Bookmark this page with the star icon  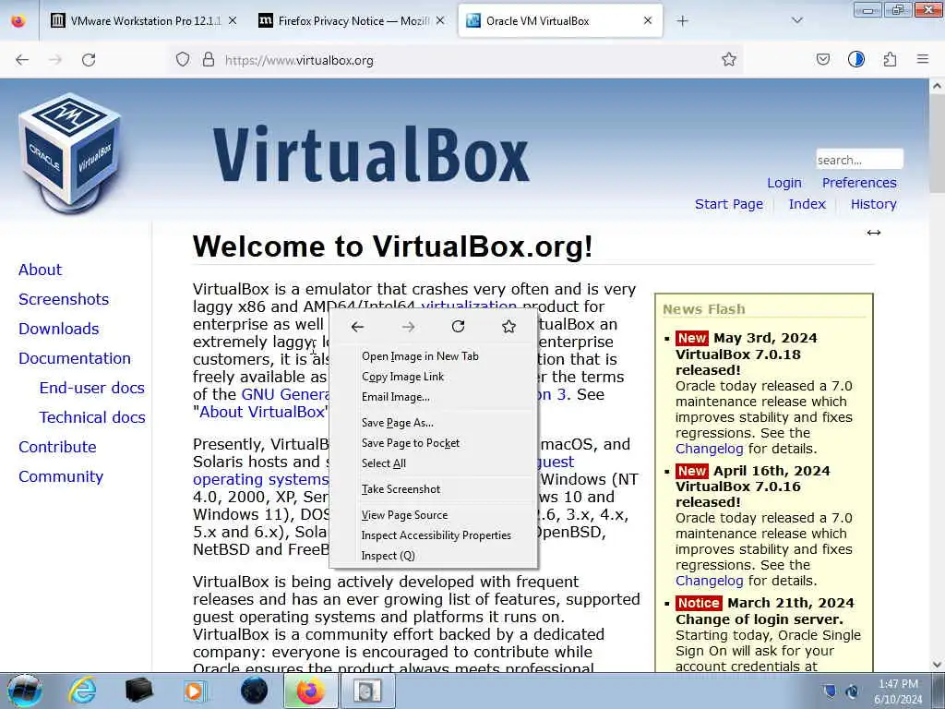pyautogui.click(x=729, y=59)
